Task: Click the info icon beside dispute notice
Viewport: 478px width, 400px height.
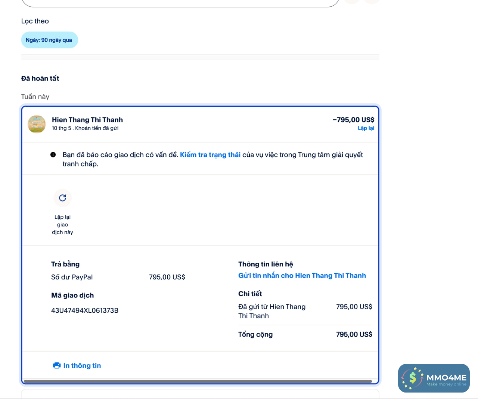Action: tap(53, 154)
